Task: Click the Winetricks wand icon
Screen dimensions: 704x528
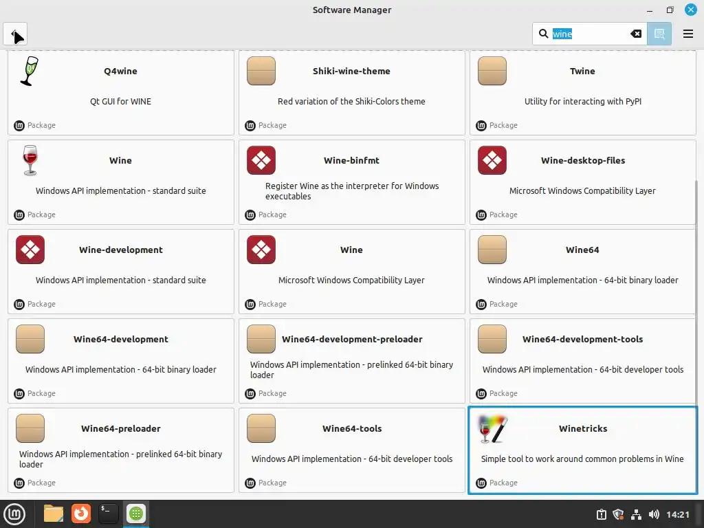Action: tap(493, 428)
